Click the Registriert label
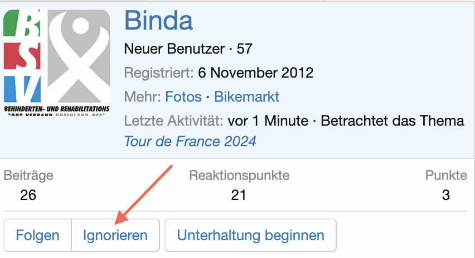Viewport: 475px width, 258px height. coord(159,73)
